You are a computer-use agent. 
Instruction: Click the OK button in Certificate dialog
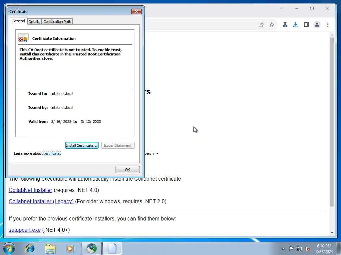click(128, 170)
